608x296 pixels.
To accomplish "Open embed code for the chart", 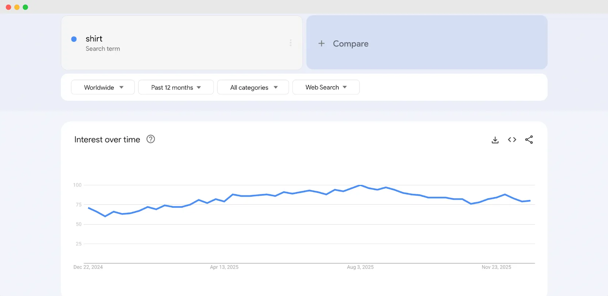I will 512,140.
